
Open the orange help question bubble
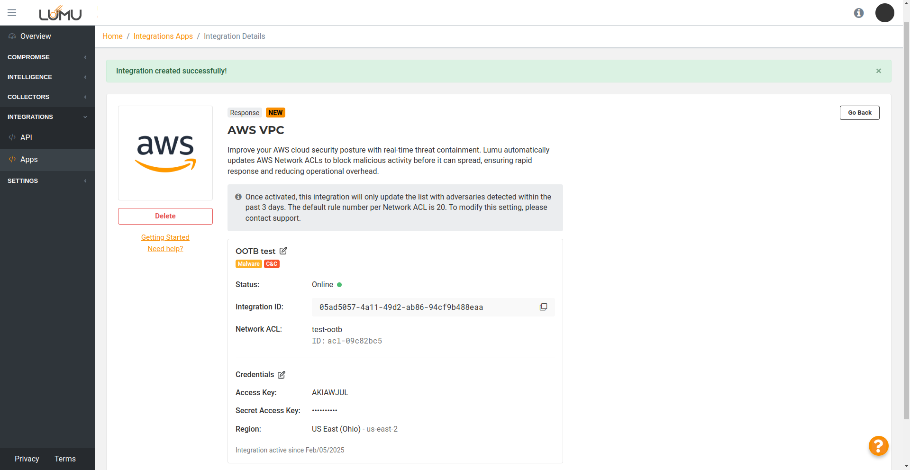878,446
